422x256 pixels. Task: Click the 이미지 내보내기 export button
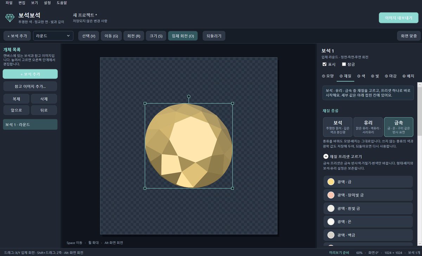(398, 18)
